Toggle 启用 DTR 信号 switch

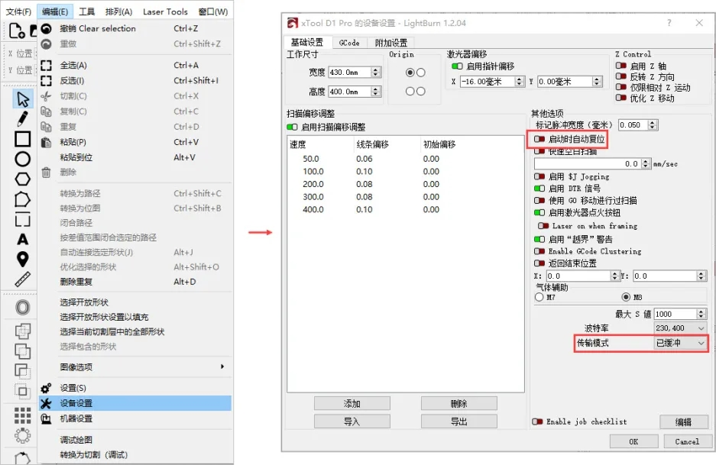539,188
